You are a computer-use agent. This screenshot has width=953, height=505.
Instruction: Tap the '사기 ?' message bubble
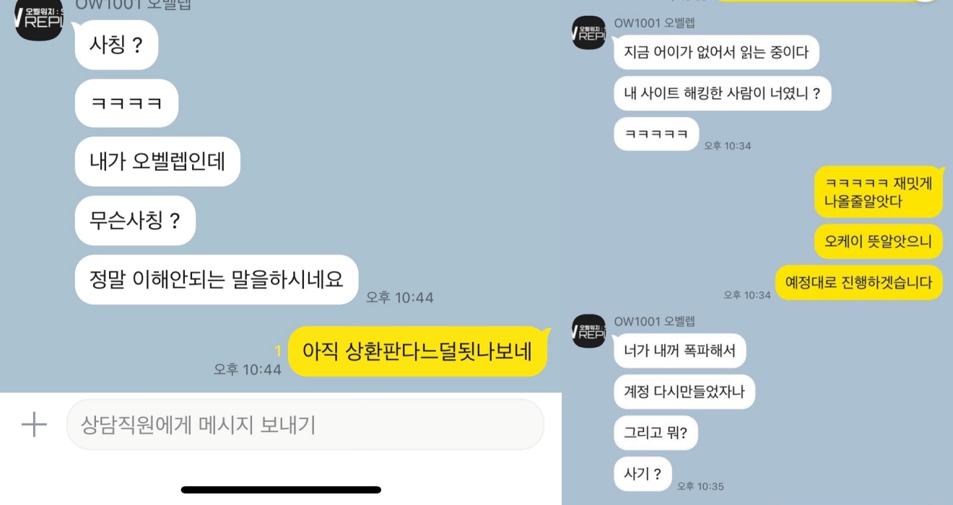point(643,474)
